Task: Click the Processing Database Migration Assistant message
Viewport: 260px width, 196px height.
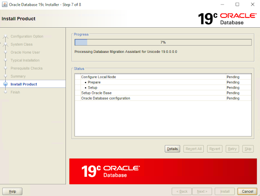Action: pyautogui.click(x=126, y=52)
